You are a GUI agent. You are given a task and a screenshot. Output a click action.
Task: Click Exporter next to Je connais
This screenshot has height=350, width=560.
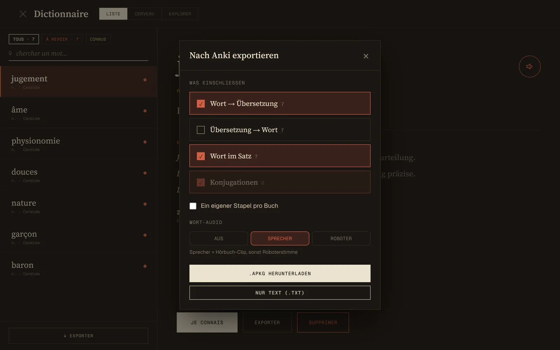[267, 322]
